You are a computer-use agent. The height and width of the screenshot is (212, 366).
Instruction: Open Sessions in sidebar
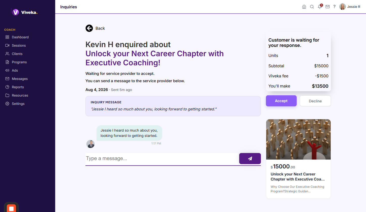tap(19, 45)
